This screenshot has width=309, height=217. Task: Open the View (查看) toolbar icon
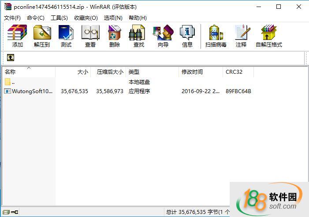click(90, 36)
